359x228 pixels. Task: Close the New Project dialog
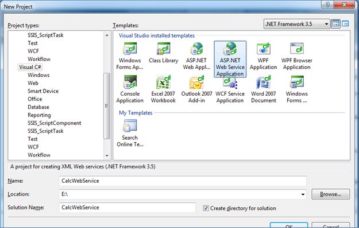point(344,5)
